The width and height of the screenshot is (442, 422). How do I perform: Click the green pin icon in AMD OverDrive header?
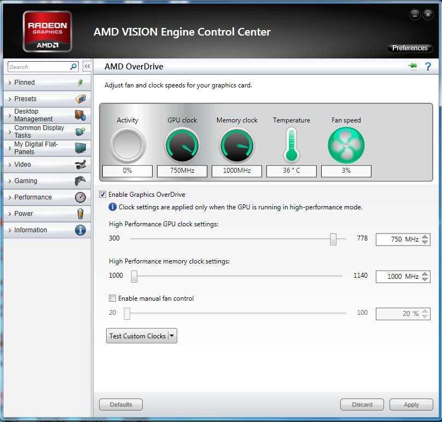[412, 66]
